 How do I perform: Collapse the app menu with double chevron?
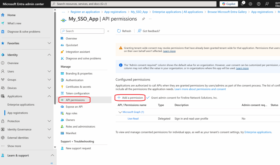click(108, 31)
